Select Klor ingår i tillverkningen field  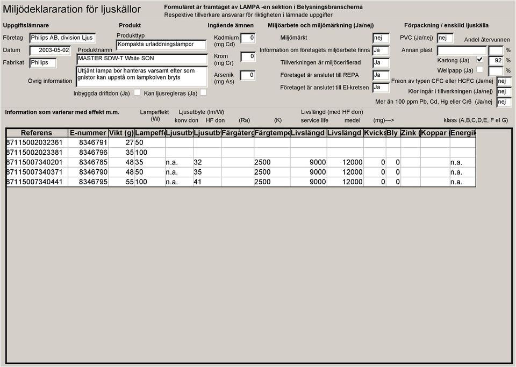pyautogui.click(x=504, y=91)
